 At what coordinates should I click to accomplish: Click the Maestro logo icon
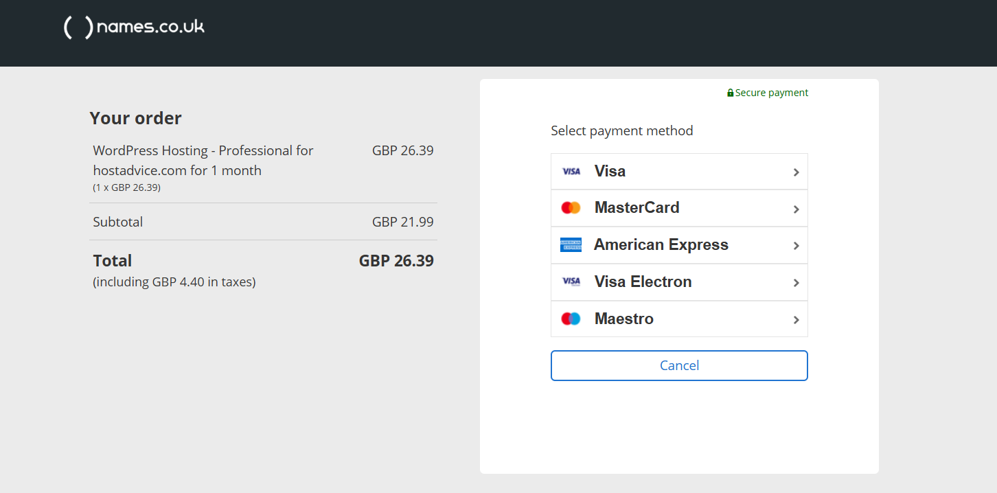571,319
